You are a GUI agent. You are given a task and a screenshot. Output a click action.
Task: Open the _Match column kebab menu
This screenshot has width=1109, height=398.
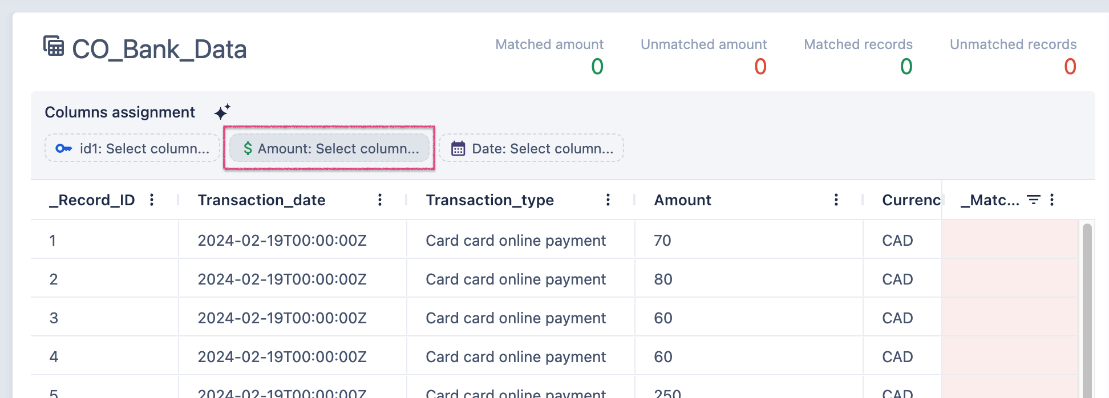[x=1052, y=200]
